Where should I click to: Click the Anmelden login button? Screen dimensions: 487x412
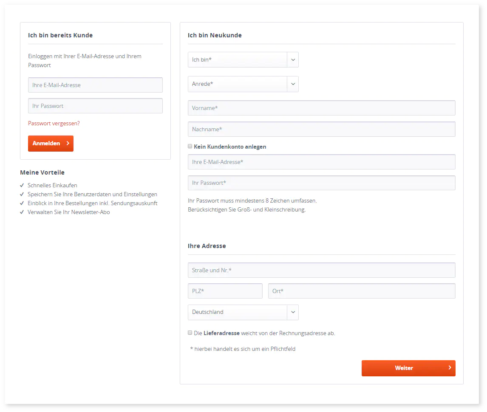tap(51, 144)
